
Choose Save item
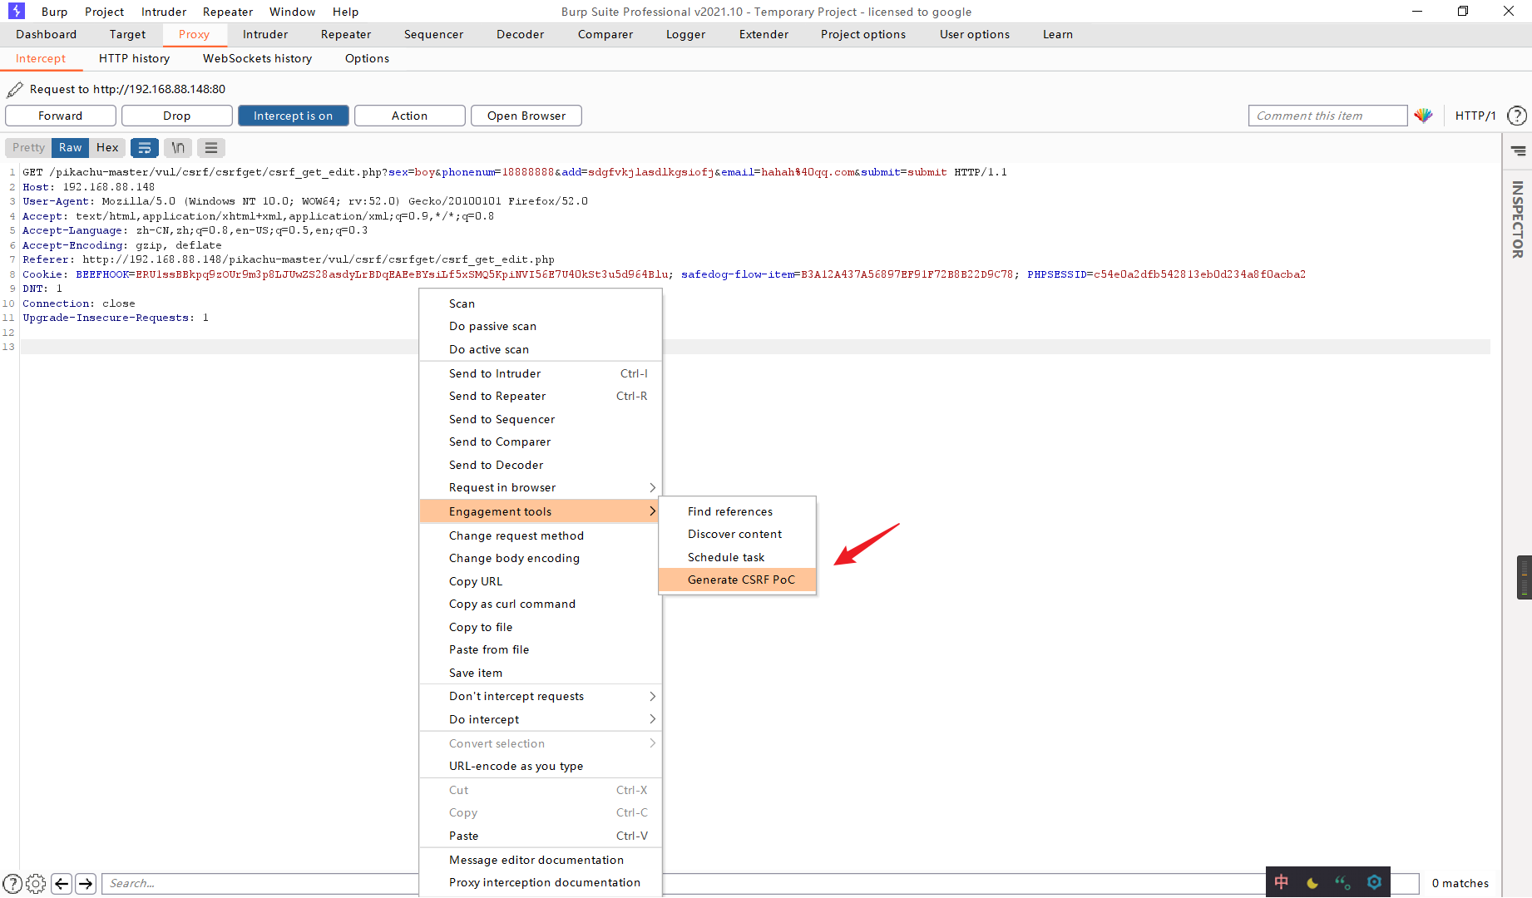point(541,673)
